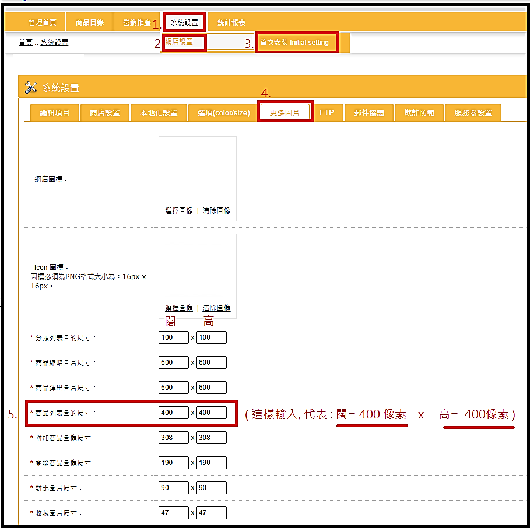Click the Icon 圖標 image preview box
The height and width of the screenshot is (528, 530).
pos(198,269)
